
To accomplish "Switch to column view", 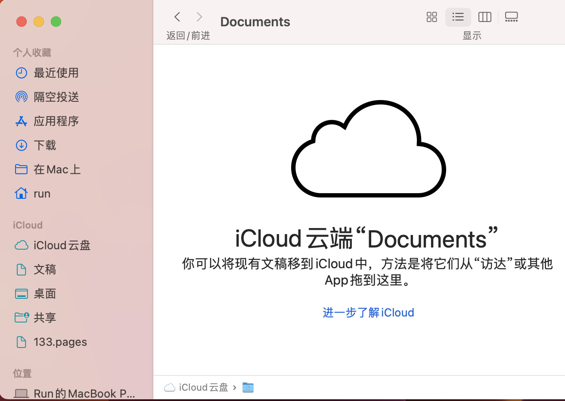I will 484,17.
